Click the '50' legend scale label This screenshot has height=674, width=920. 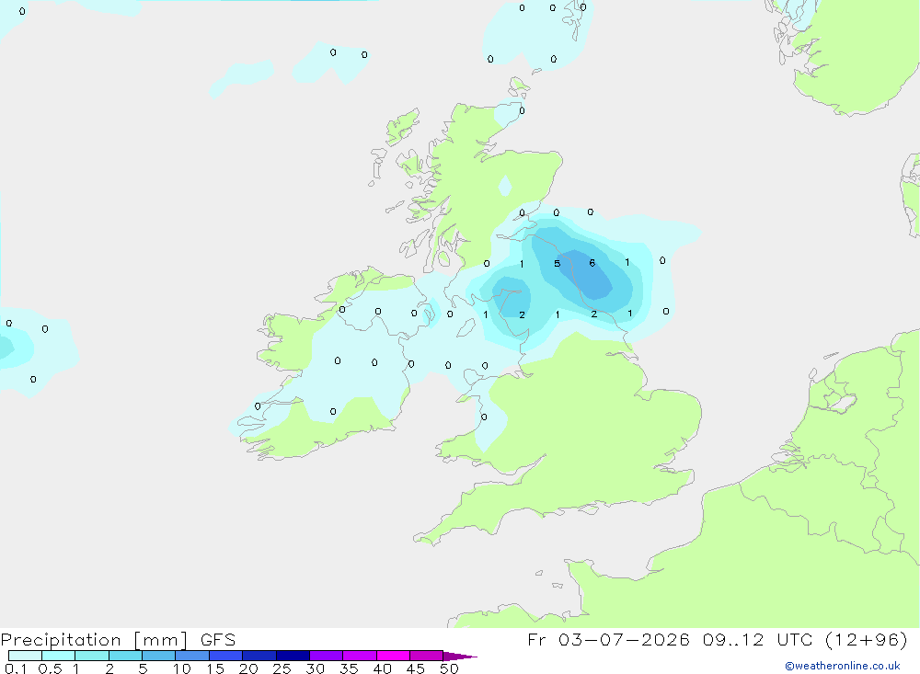coord(449,668)
